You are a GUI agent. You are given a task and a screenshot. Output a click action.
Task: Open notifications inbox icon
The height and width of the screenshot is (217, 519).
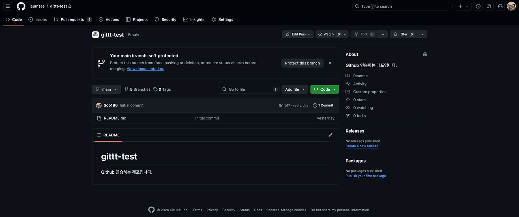500,6
